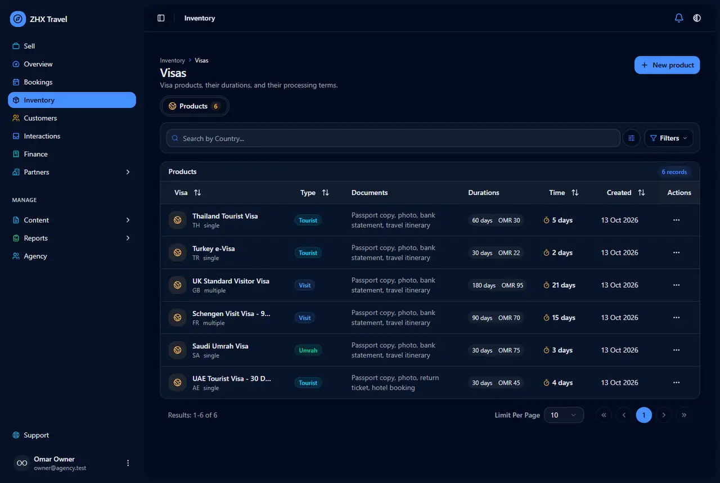720x483 pixels.
Task: Open the user account options menu
Action: coord(128,463)
